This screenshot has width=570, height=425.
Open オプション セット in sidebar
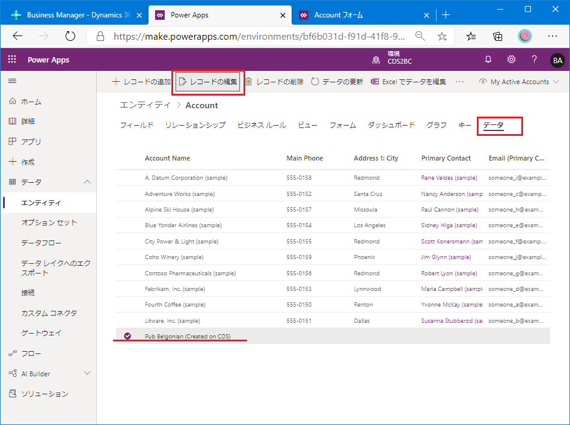(x=49, y=222)
